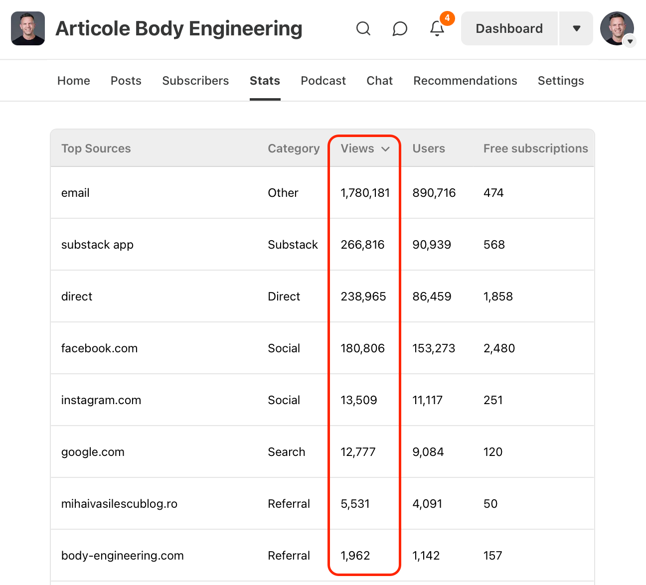Click the 90,939 users value
Viewport: 646px width, 585px height.
coord(432,245)
